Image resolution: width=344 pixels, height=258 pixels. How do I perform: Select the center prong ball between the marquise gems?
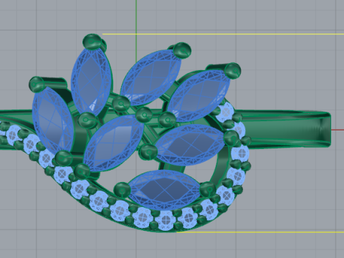[x=144, y=115]
